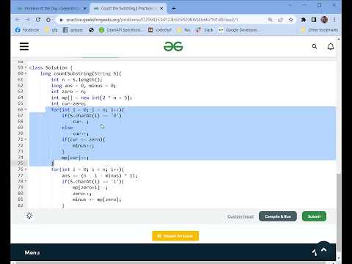Go forward in browser history

click(28, 20)
